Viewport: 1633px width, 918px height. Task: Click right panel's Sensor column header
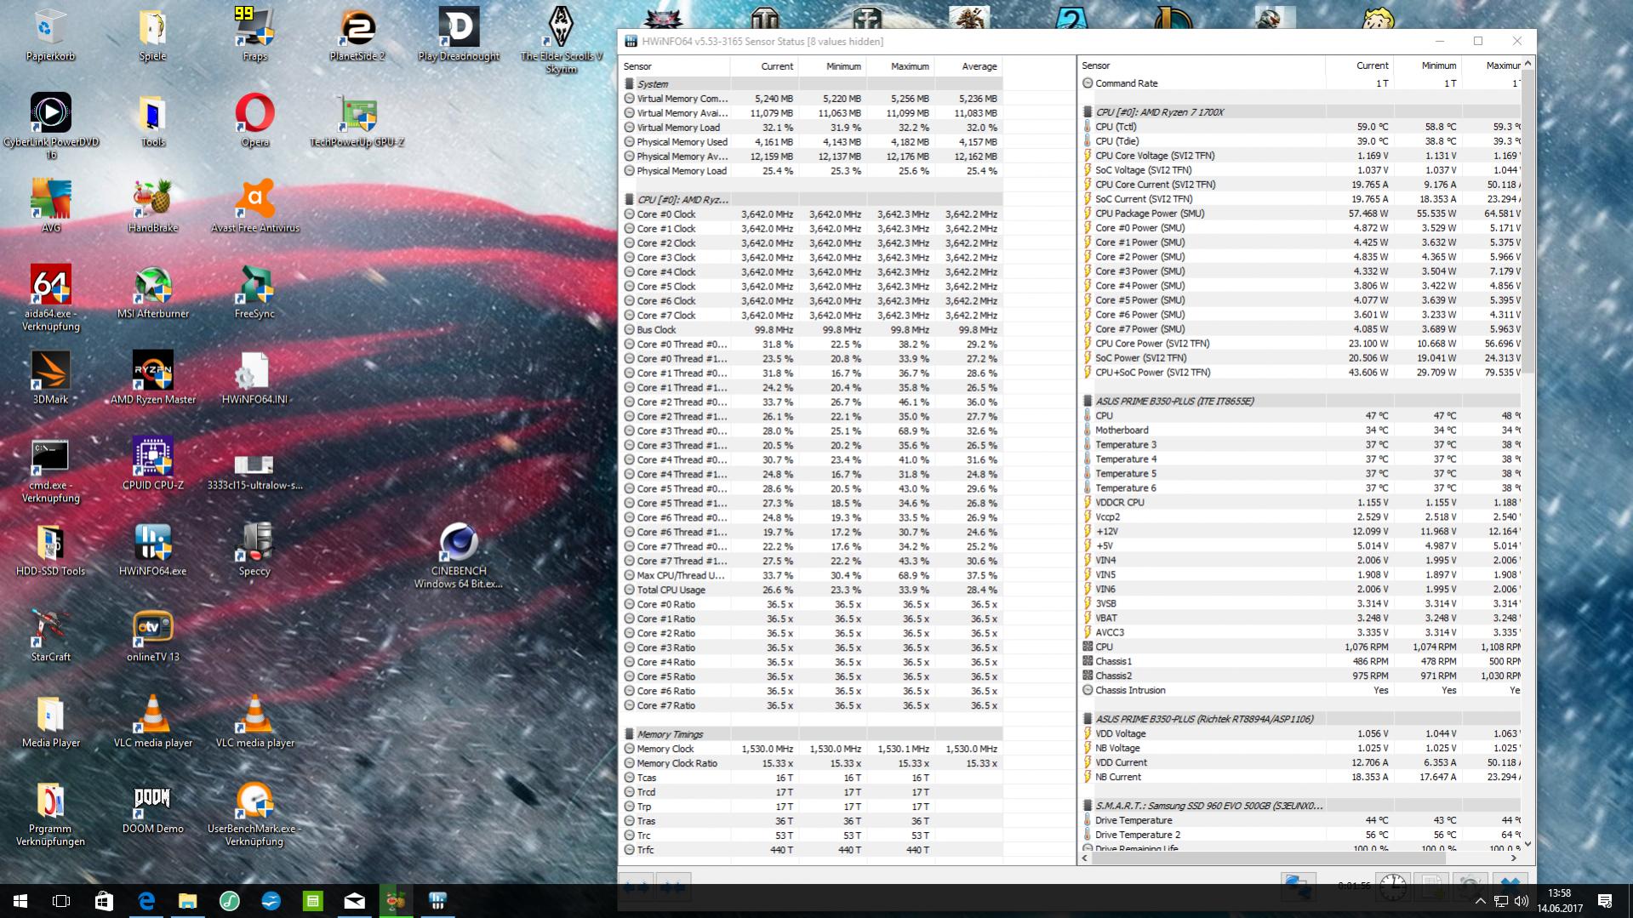point(1202,66)
